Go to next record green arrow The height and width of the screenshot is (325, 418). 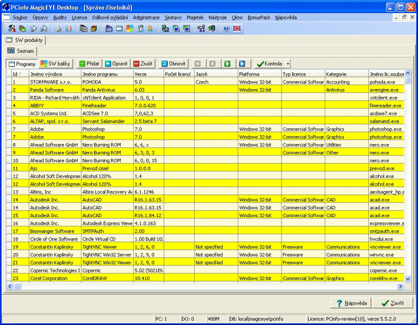[x=227, y=63]
